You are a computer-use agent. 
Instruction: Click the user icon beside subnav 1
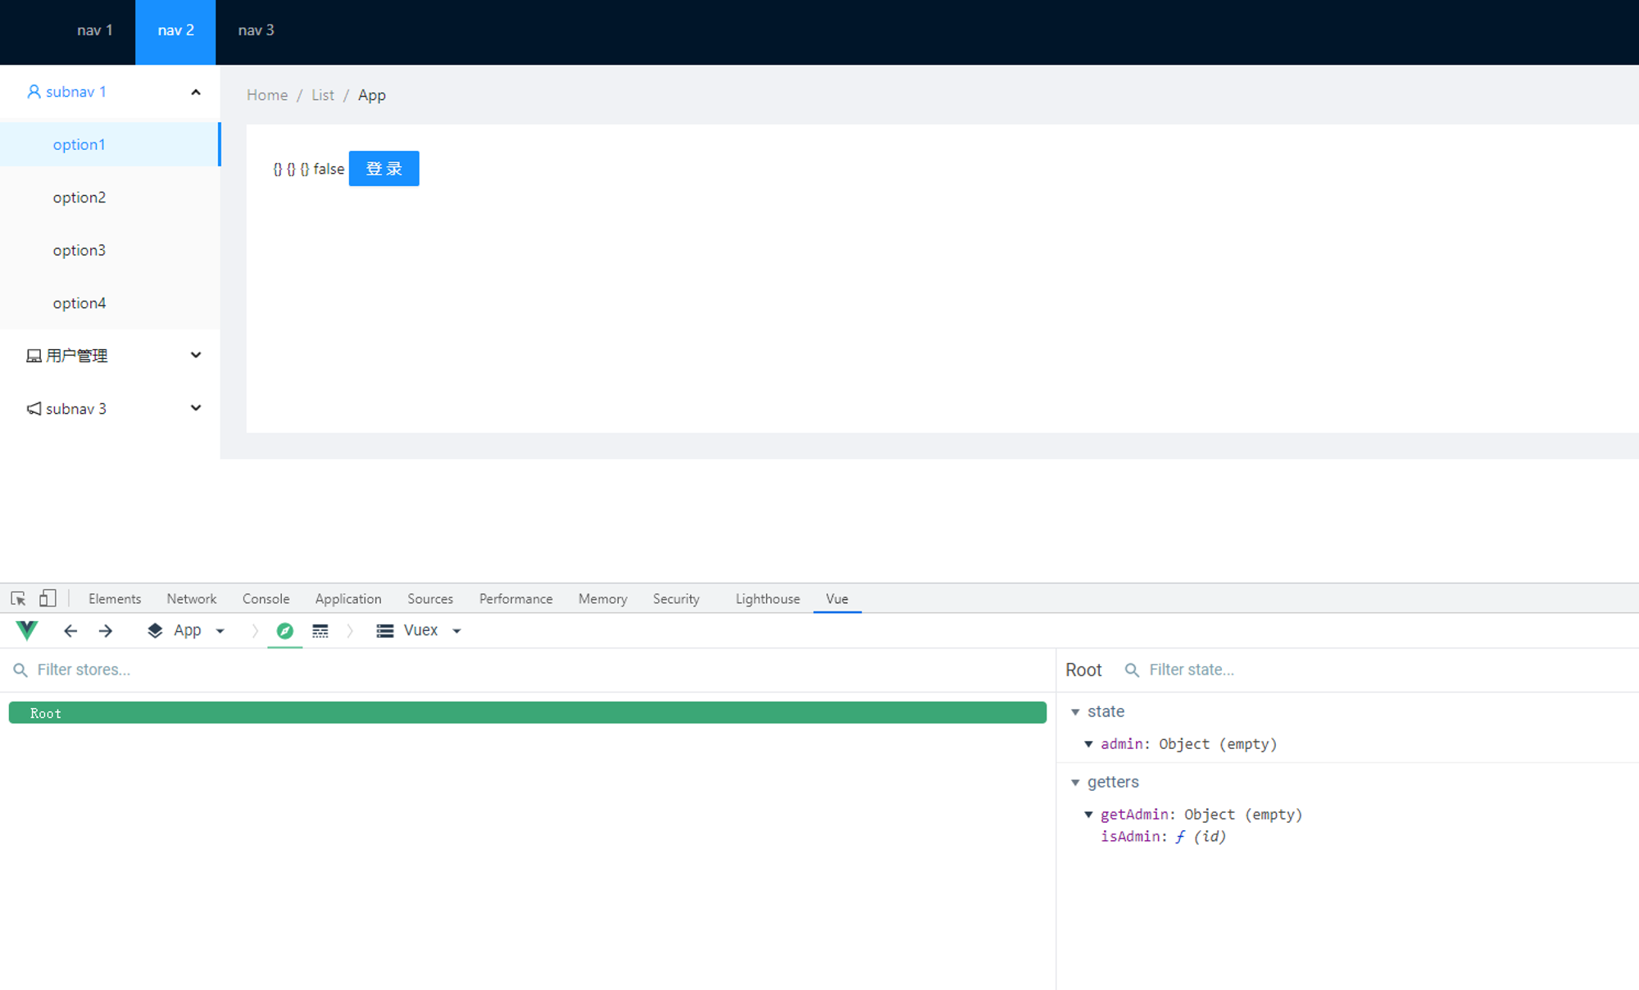tap(34, 92)
